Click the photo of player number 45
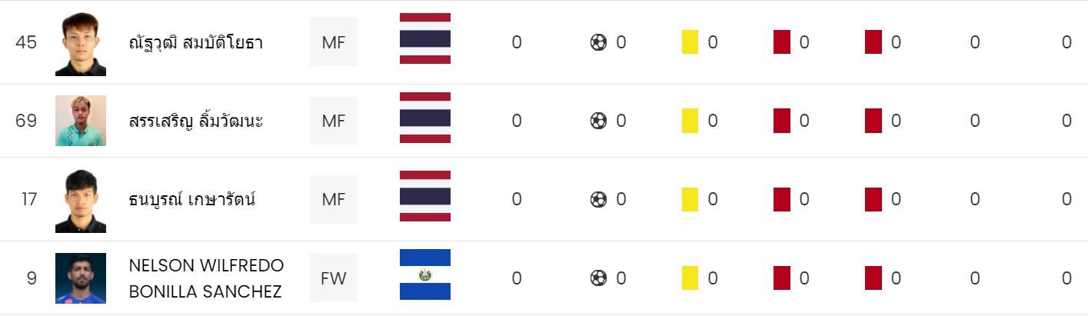Screen dimensions: 1088x316 [x=81, y=44]
